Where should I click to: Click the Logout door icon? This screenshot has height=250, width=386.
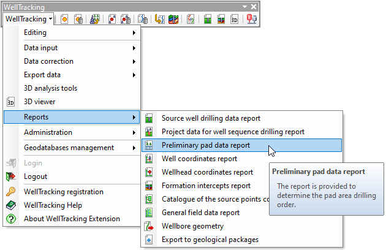click(x=11, y=176)
